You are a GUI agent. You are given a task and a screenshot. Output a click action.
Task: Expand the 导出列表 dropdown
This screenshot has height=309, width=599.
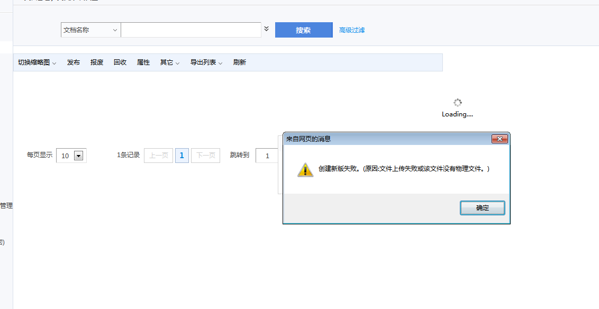[206, 62]
